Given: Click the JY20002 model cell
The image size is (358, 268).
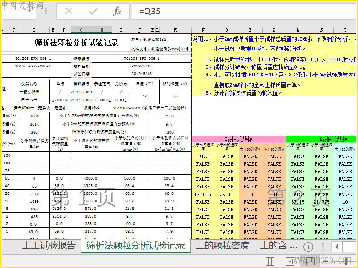Looking at the screenshot, I should pyautogui.click(x=60, y=100).
